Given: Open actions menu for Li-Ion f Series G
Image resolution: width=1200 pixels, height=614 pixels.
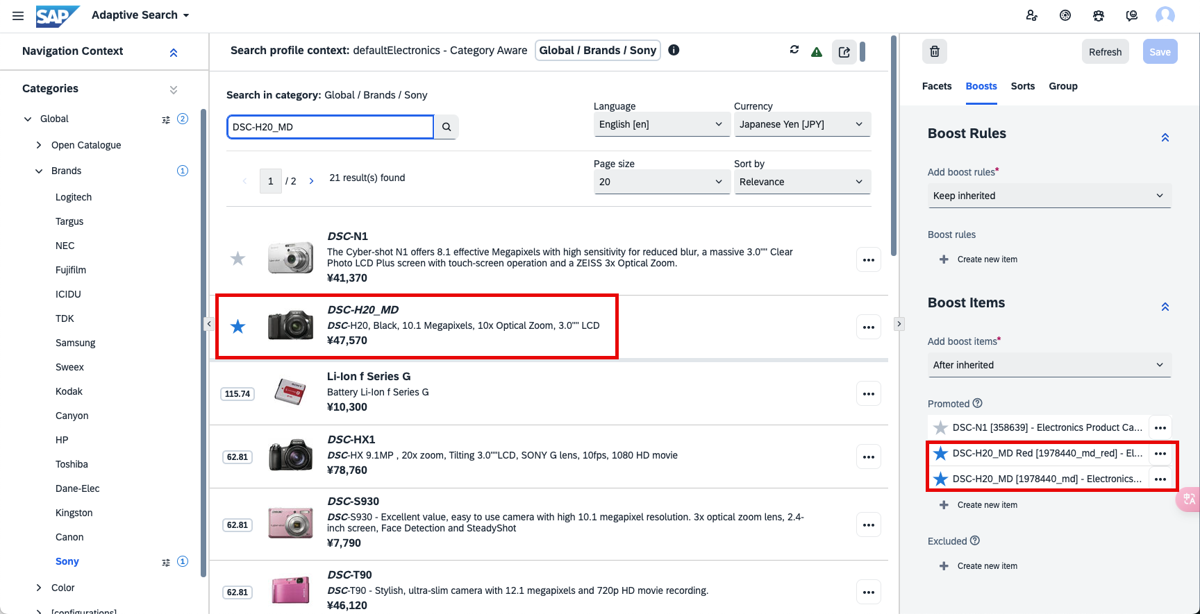Looking at the screenshot, I should pyautogui.click(x=869, y=394).
